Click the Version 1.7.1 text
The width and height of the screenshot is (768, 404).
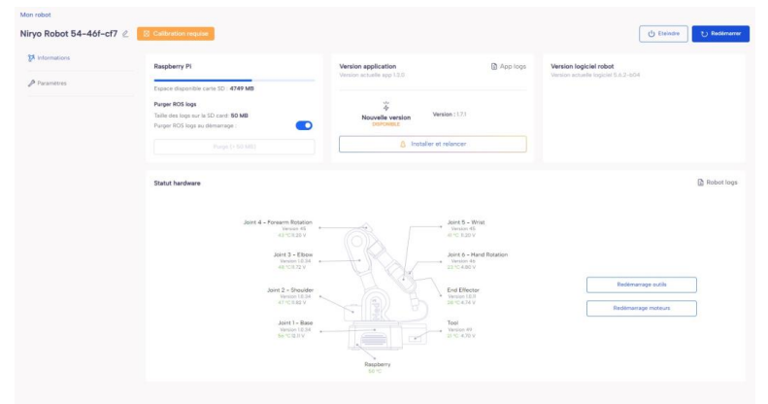point(450,114)
